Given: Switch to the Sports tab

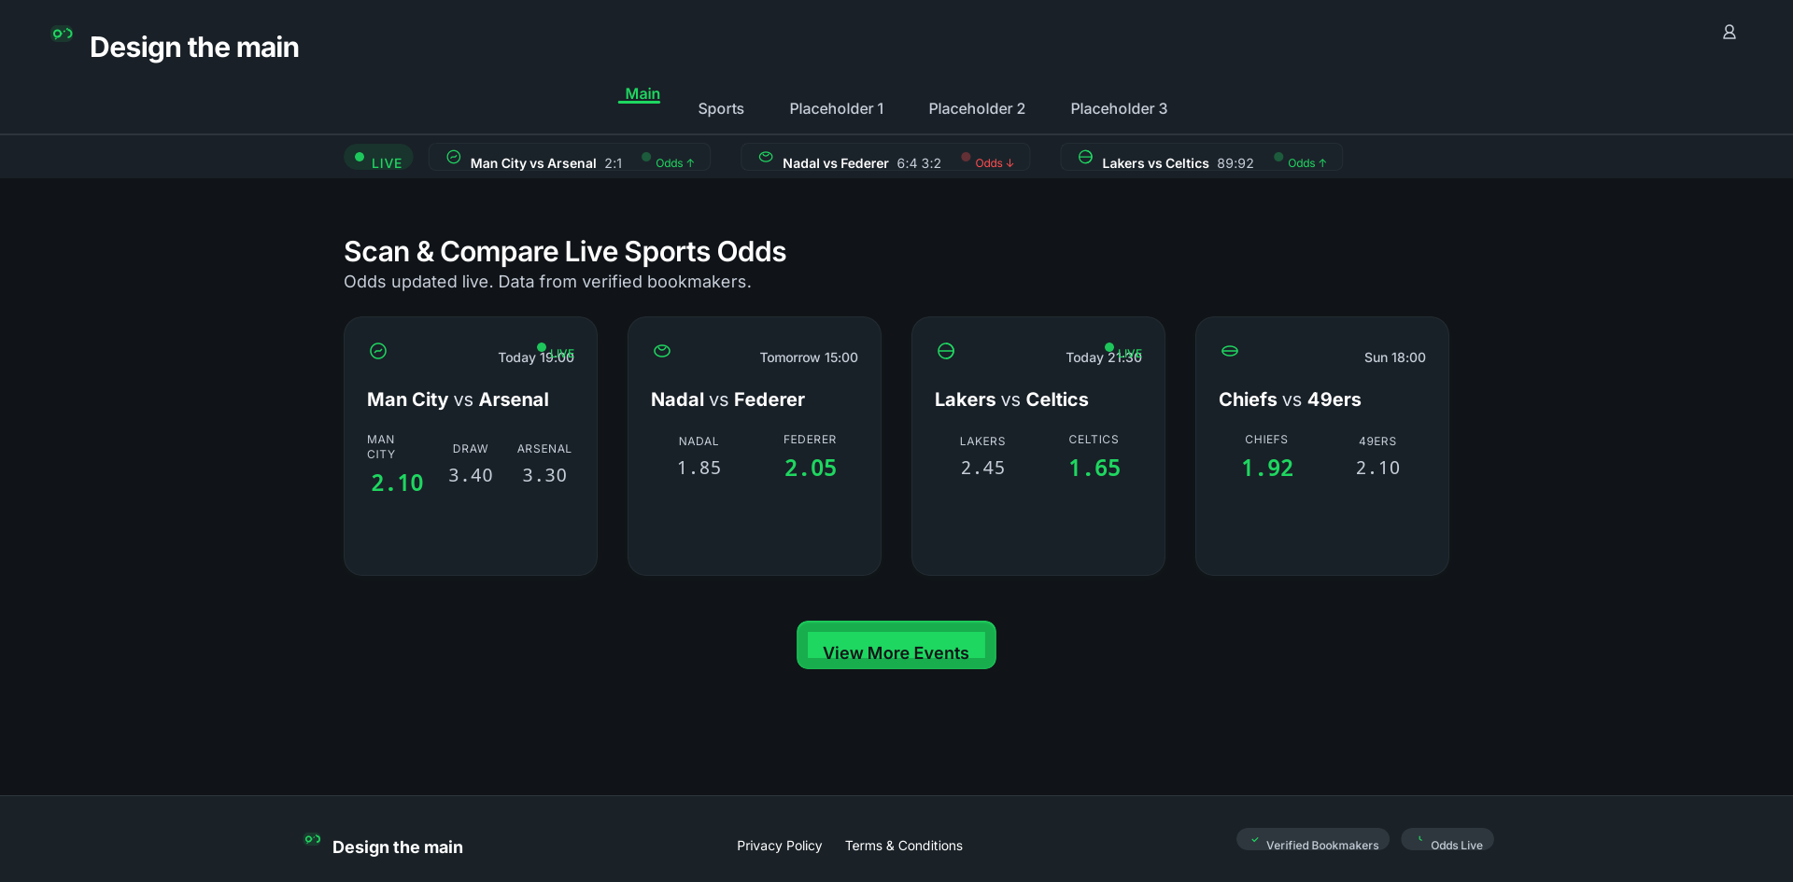Looking at the screenshot, I should tap(721, 108).
